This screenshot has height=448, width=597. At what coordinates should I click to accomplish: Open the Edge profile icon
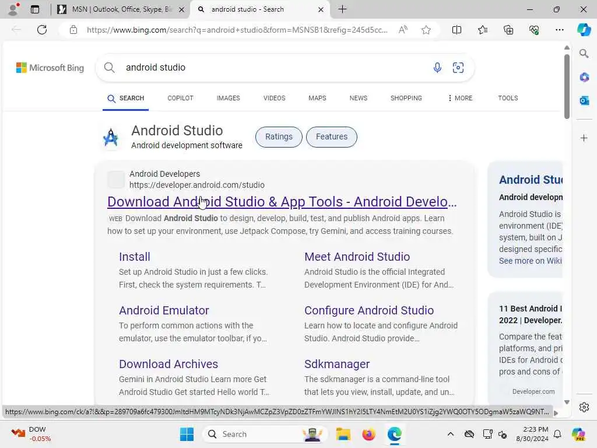13,9
